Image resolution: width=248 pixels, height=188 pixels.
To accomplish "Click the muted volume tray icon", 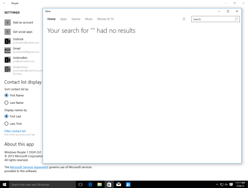I will (x=226, y=185).
